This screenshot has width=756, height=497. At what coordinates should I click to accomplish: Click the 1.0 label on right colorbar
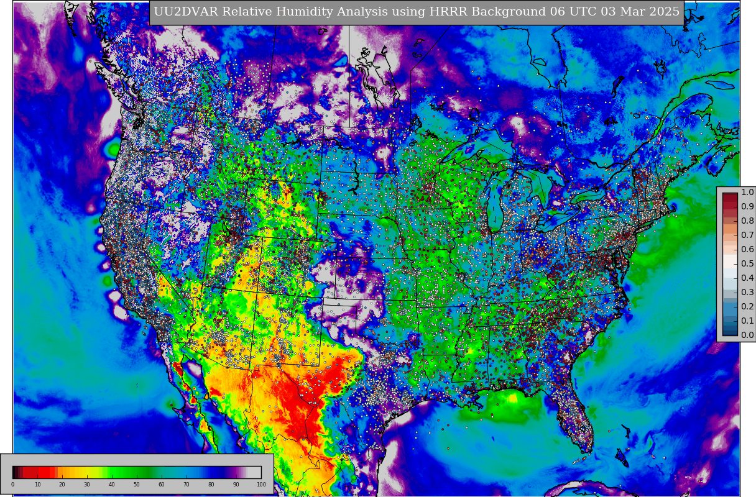pyautogui.click(x=747, y=192)
